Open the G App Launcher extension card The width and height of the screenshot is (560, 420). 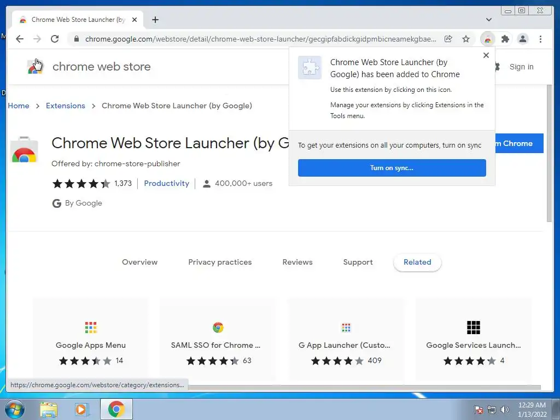[346, 340]
